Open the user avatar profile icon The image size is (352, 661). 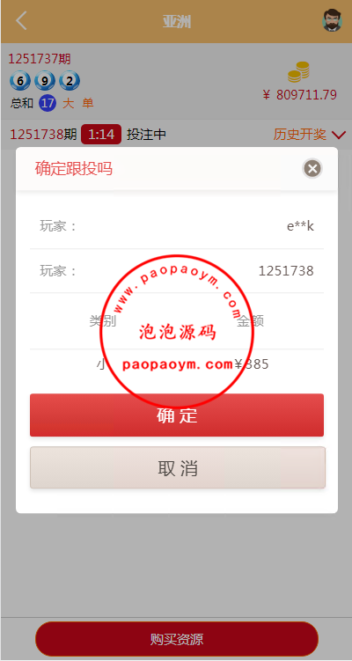[332, 20]
